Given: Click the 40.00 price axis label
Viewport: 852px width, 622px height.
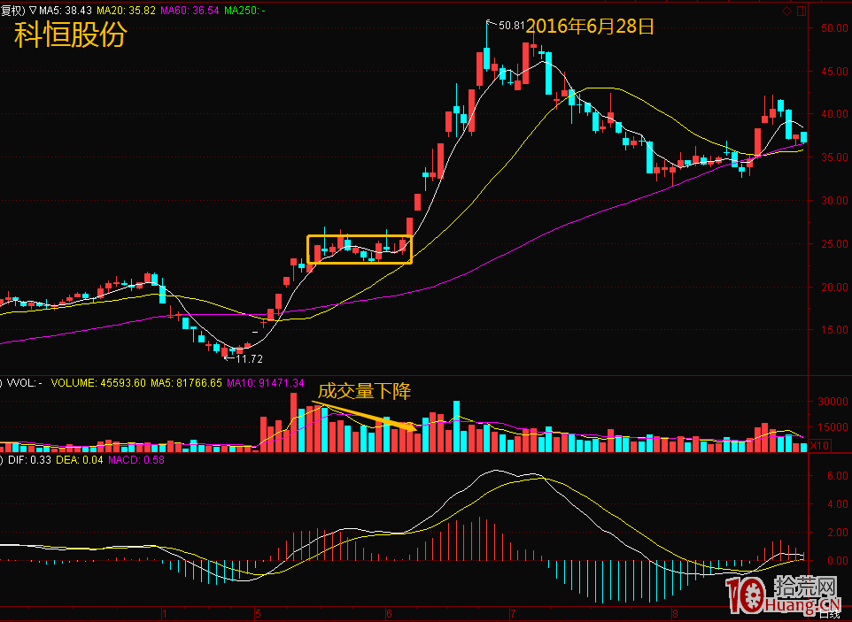Looking at the screenshot, I should coord(834,114).
